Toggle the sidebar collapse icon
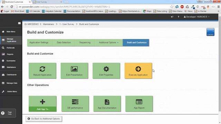This screenshot has width=221, height=124. [x=19, y=23]
